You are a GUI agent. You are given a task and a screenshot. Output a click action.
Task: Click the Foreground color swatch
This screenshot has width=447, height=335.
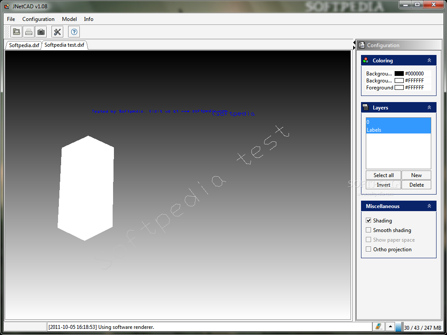click(399, 87)
